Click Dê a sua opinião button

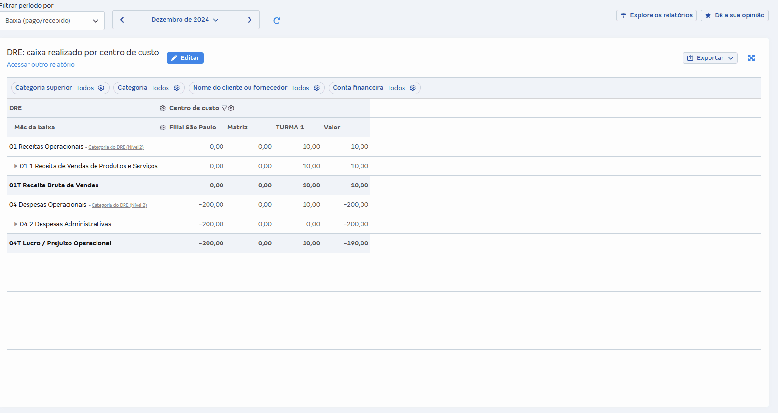735,15
